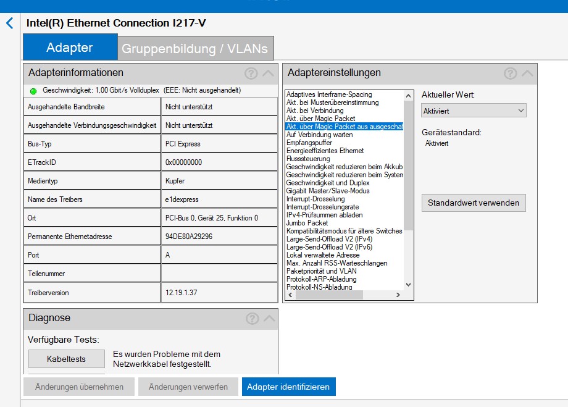Screen dimensions: 568x407
Task: Click the Bus-Typ PCI Express cell
Action: (x=219, y=144)
